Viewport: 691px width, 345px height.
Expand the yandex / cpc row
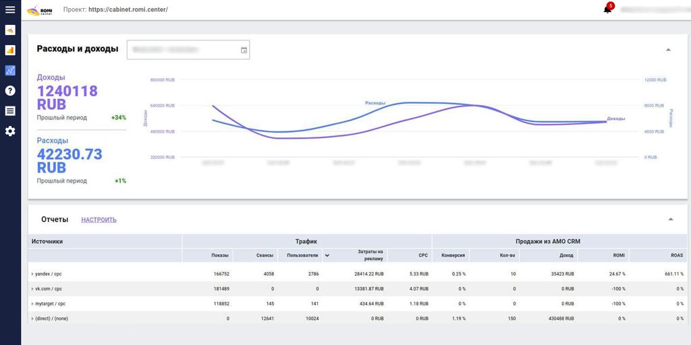pyautogui.click(x=32, y=274)
